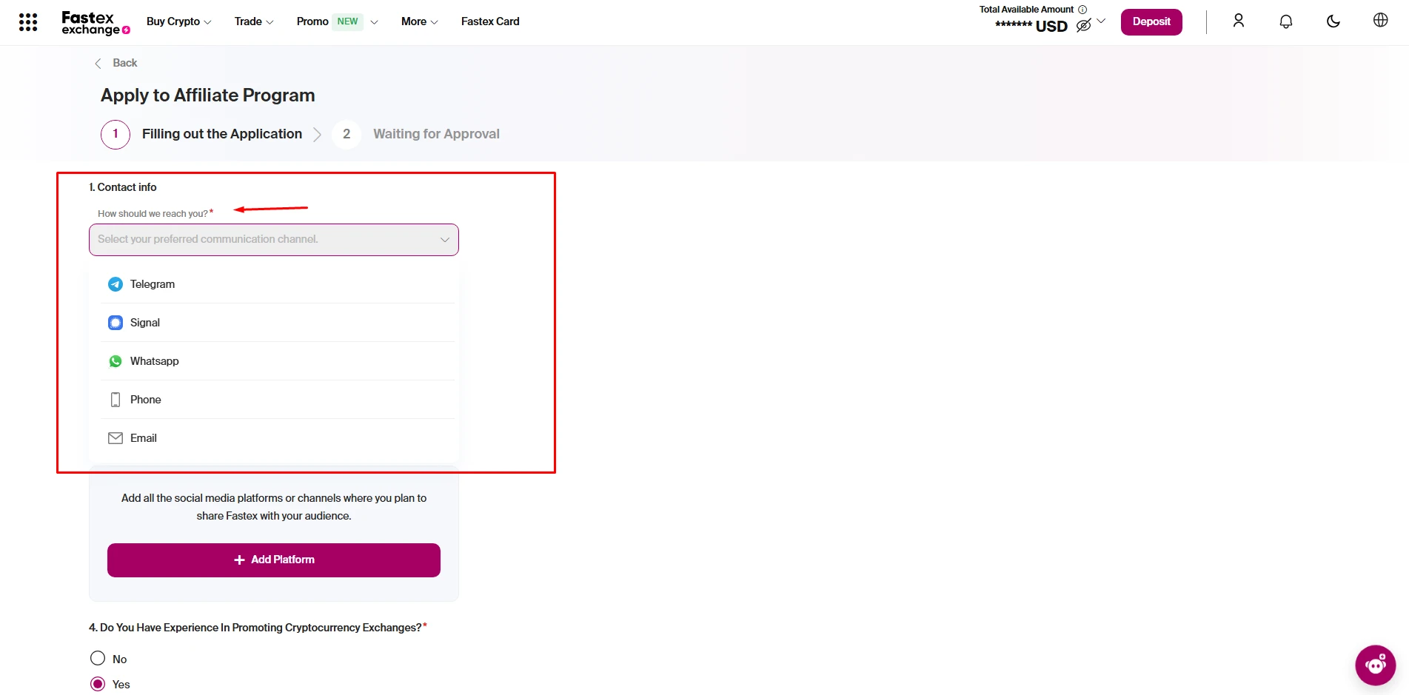Select the Yes radio button
The width and height of the screenshot is (1409, 695).
coord(98,684)
